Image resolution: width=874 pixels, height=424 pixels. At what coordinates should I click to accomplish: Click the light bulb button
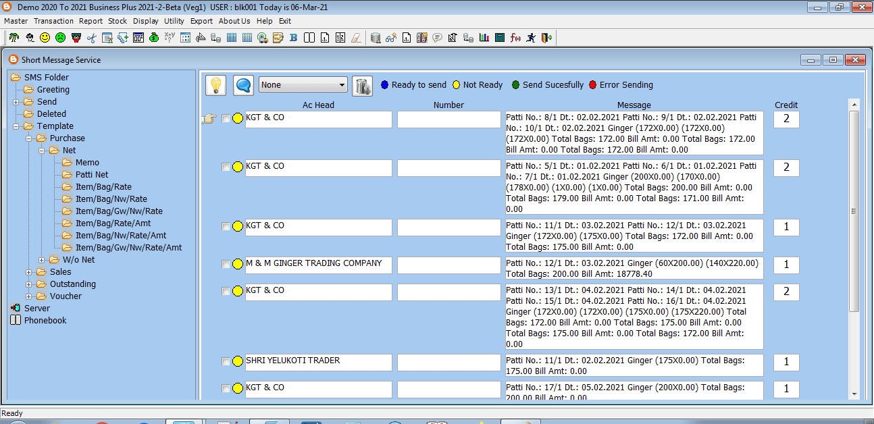pos(215,85)
